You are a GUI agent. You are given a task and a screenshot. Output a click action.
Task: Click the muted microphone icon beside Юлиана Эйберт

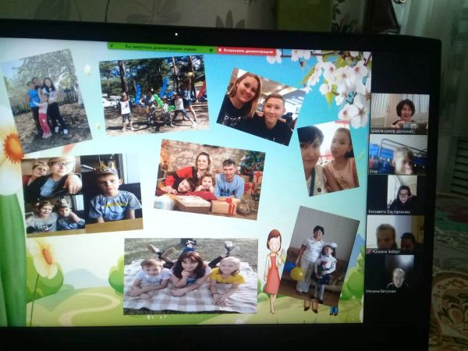point(371,251)
